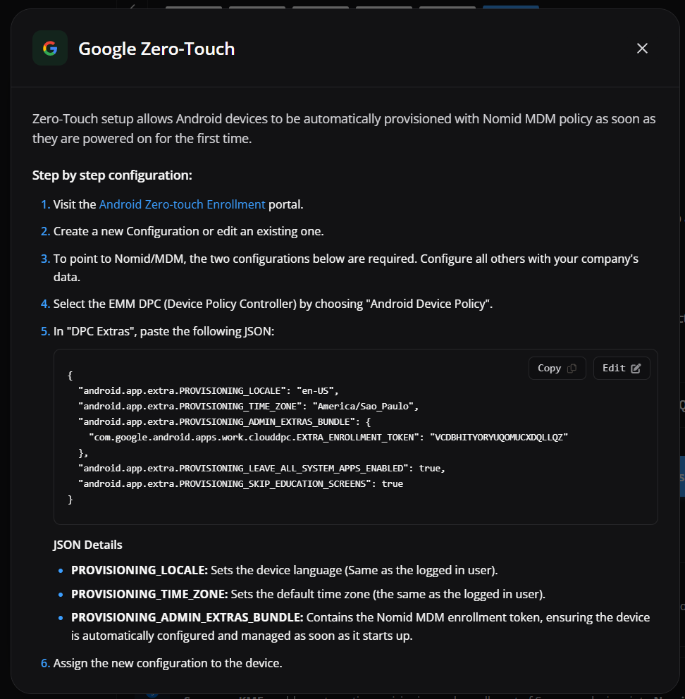Click the LEAVE_ALL_SYSTEM_APPS_ENABLED JSON line
The width and height of the screenshot is (685, 699).
(x=261, y=469)
